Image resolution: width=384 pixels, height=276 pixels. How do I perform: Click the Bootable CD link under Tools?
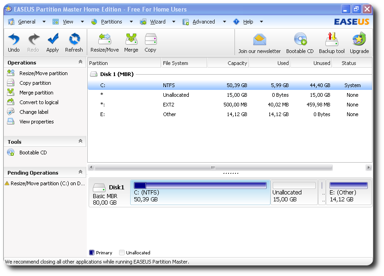(x=33, y=153)
